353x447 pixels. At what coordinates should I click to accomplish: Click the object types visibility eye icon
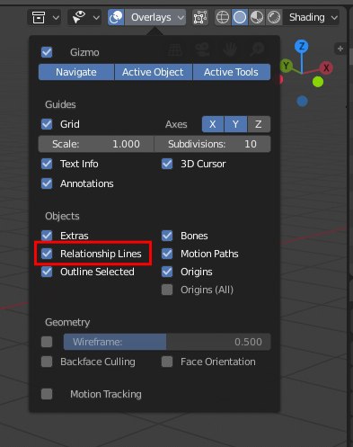[x=79, y=17]
